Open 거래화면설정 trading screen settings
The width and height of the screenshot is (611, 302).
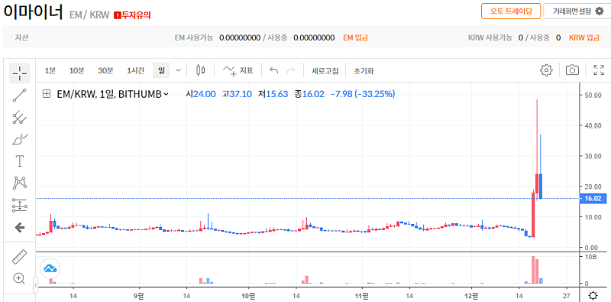click(577, 11)
